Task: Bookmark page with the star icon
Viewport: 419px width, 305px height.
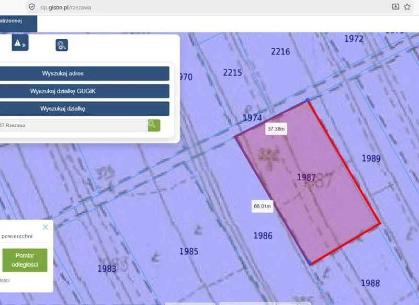Action: pyautogui.click(x=407, y=7)
